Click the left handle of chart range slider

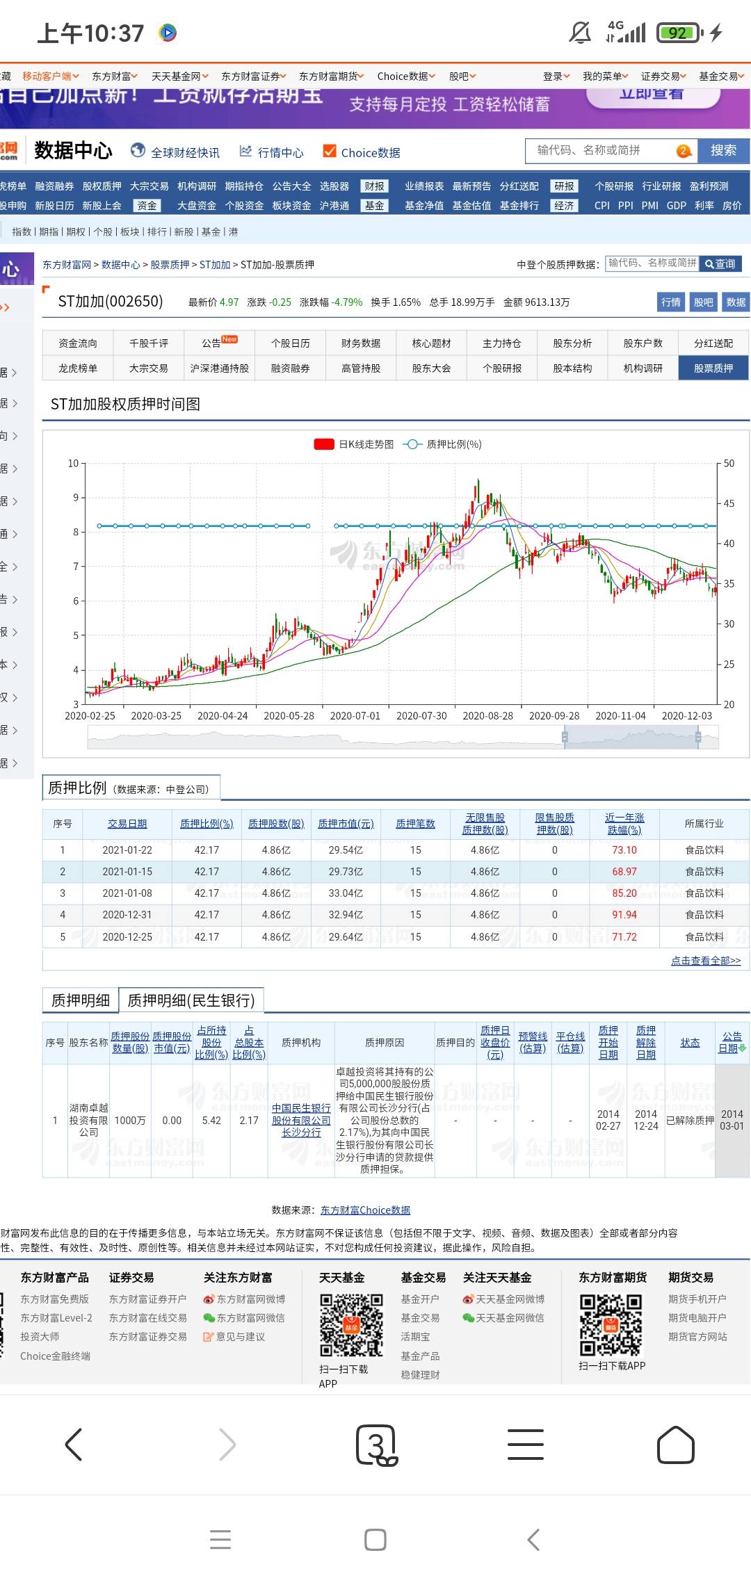[x=565, y=737]
